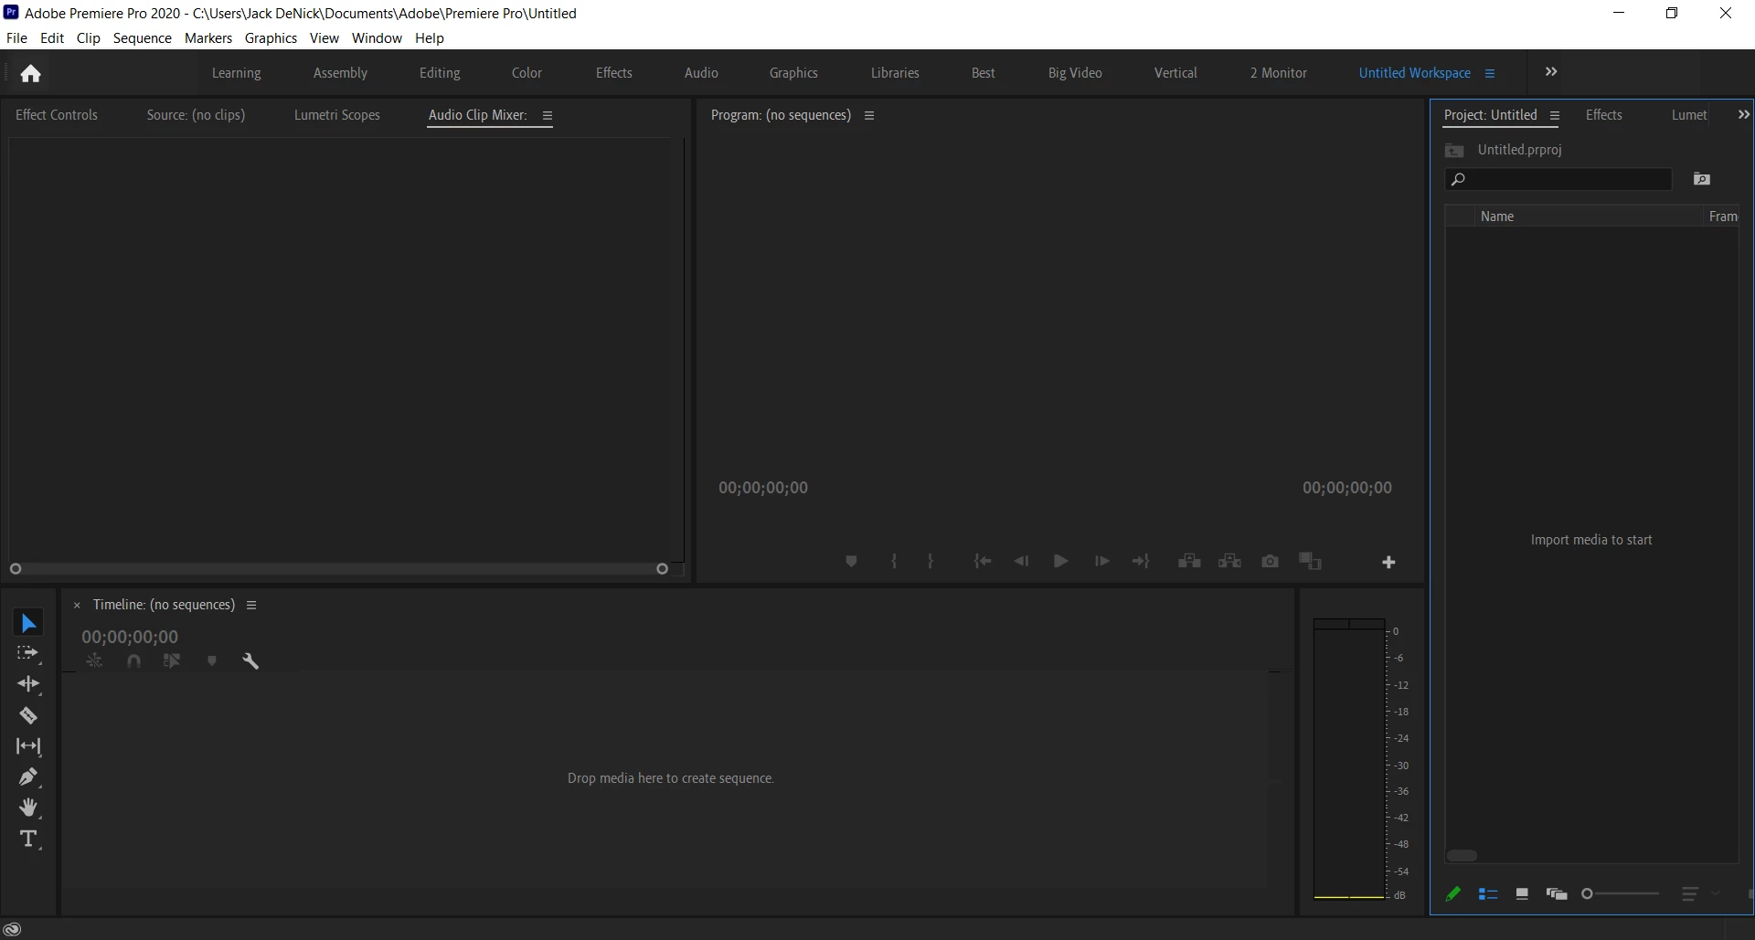Select the Hand tool
Viewport: 1755px width, 940px height.
point(28,808)
